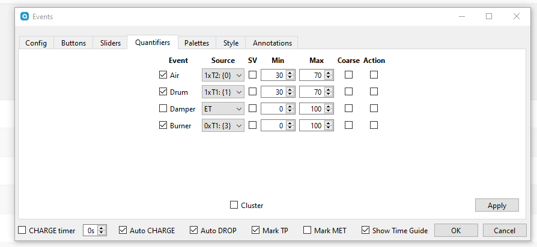Select the Quantifiers tab

point(153,43)
